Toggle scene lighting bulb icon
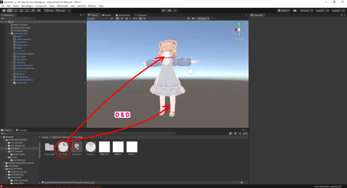This screenshot has width=347, height=188. [118, 19]
